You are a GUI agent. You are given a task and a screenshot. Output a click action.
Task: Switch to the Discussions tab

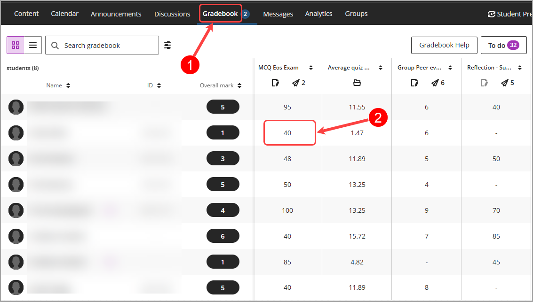pos(172,14)
